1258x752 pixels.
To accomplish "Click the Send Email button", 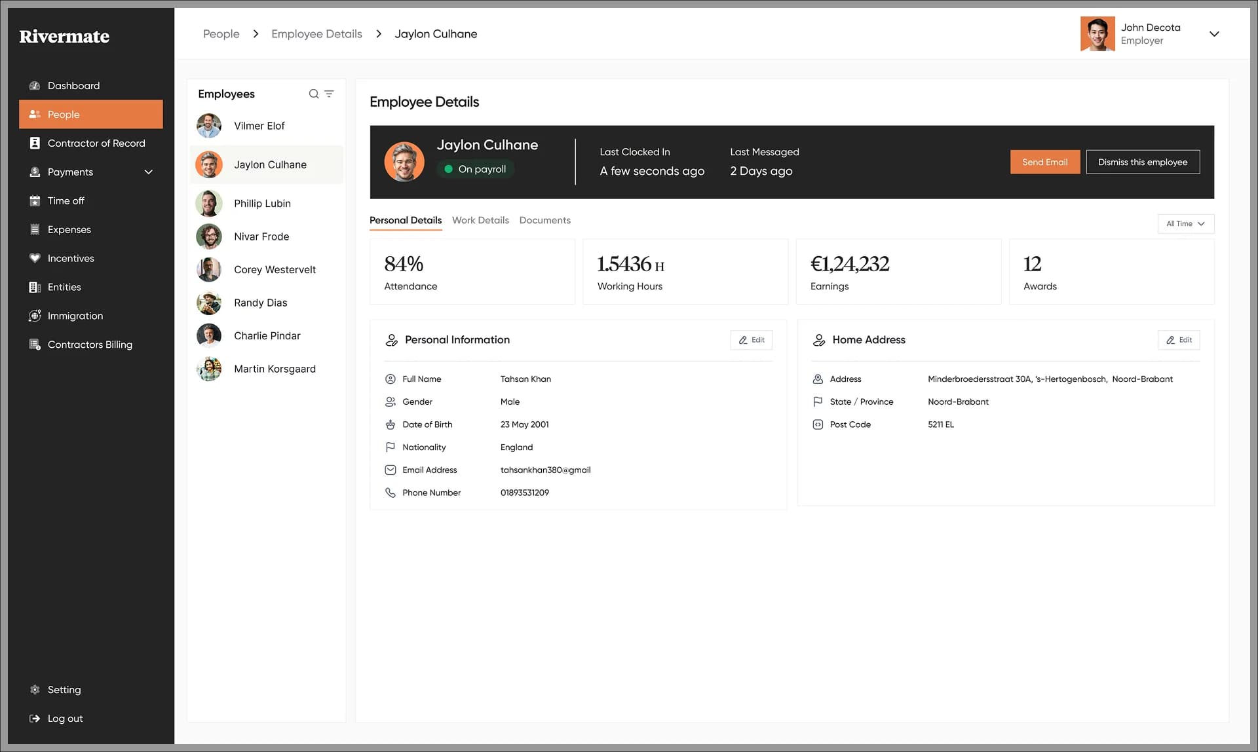I will pos(1044,162).
